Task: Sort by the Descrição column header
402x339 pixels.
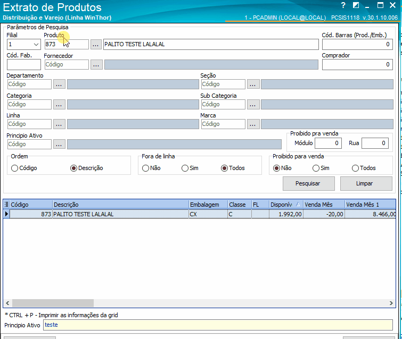Action: pyautogui.click(x=120, y=205)
